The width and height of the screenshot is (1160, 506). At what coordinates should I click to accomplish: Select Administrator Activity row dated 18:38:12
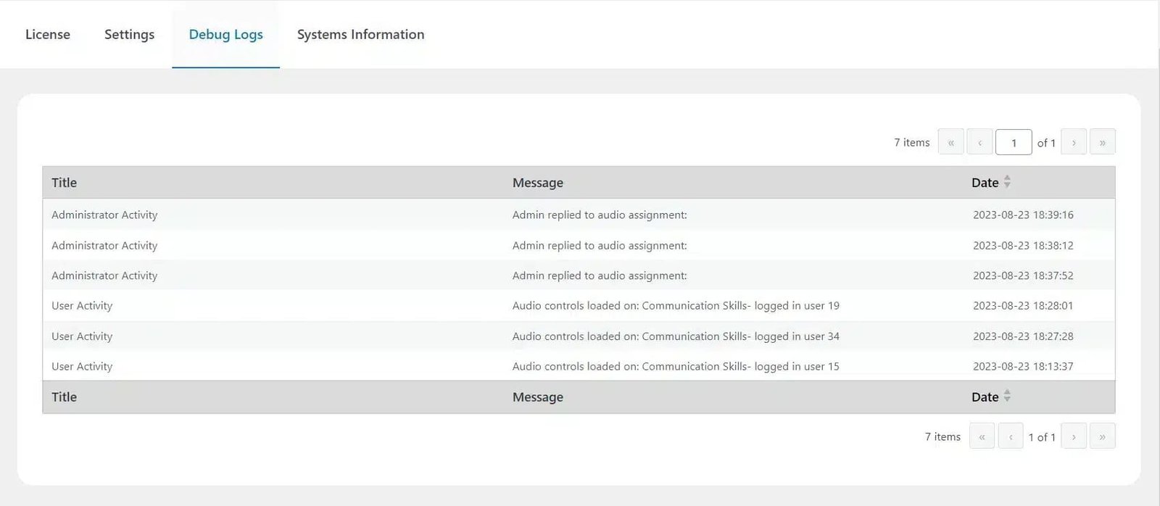tap(579, 245)
